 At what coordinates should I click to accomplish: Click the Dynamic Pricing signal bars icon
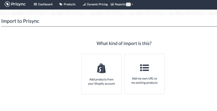(84, 5)
